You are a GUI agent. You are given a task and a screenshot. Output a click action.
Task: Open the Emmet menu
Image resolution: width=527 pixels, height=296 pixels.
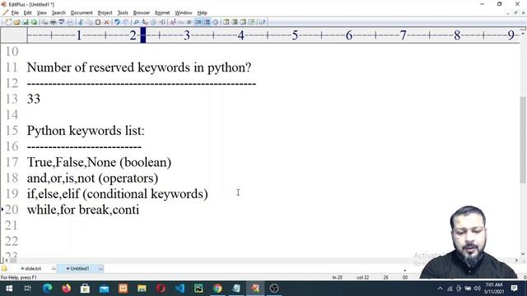point(162,13)
